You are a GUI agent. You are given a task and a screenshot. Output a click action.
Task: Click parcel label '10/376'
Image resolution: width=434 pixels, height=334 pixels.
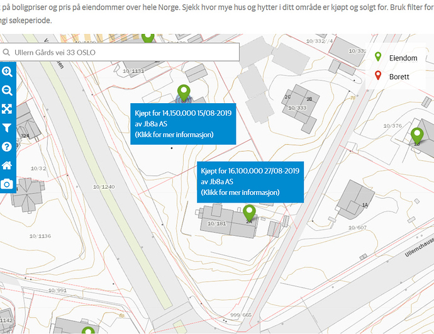point(392,126)
